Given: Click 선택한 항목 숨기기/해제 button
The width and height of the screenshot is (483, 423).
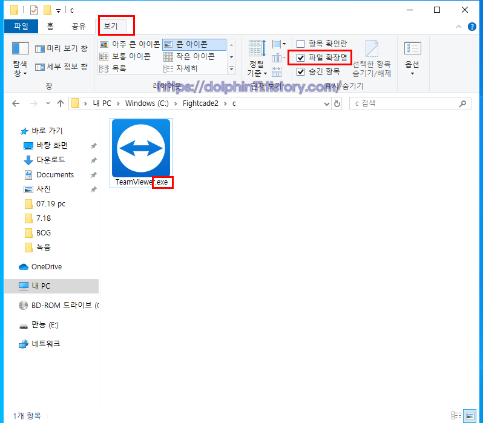Looking at the screenshot, I should [x=372, y=59].
